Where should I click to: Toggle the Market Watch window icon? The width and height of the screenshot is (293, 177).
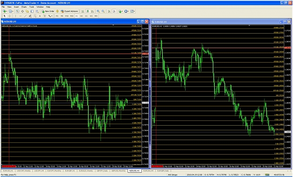tap(17, 11)
